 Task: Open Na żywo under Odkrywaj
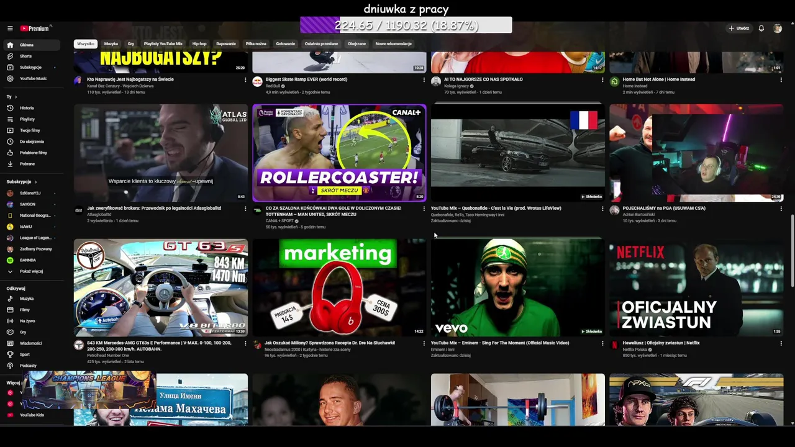32,321
